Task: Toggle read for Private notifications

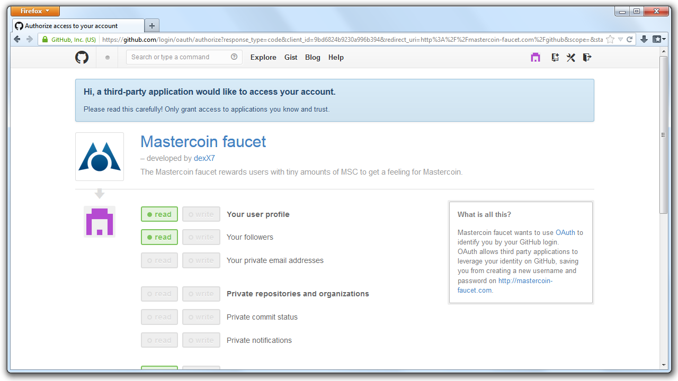Action: click(x=159, y=340)
